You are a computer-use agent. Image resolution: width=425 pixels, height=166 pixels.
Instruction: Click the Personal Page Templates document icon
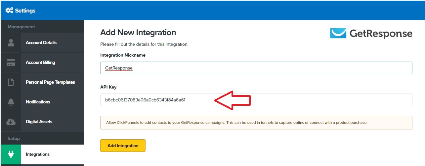coord(11,82)
